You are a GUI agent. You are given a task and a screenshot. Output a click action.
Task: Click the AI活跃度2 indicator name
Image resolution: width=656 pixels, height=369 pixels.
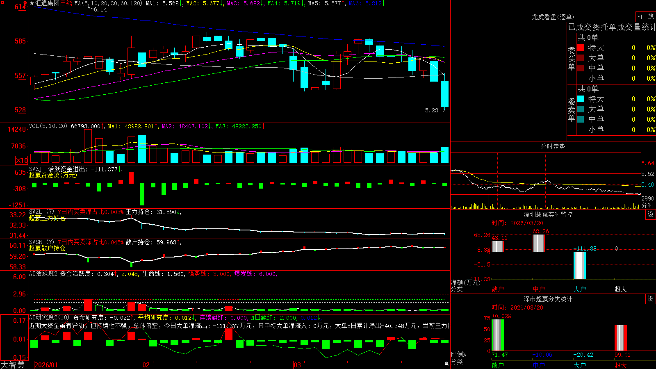pyautogui.click(x=43, y=273)
